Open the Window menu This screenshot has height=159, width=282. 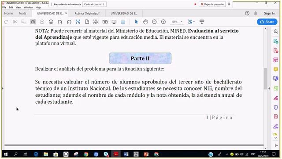(x=28, y=8)
